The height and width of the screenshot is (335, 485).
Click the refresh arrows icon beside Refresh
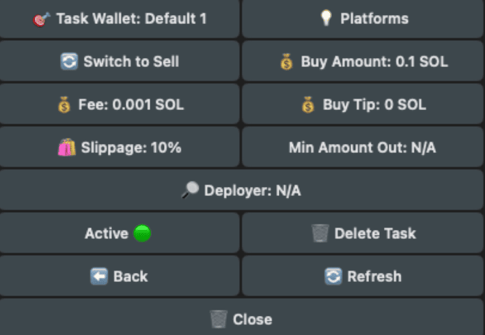click(x=333, y=276)
